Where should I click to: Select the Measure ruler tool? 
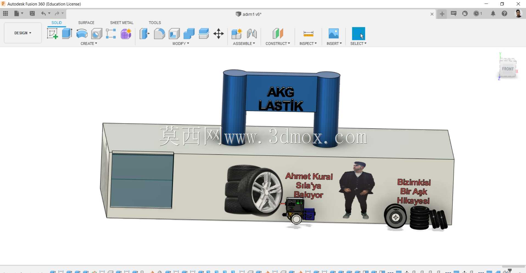click(x=308, y=34)
